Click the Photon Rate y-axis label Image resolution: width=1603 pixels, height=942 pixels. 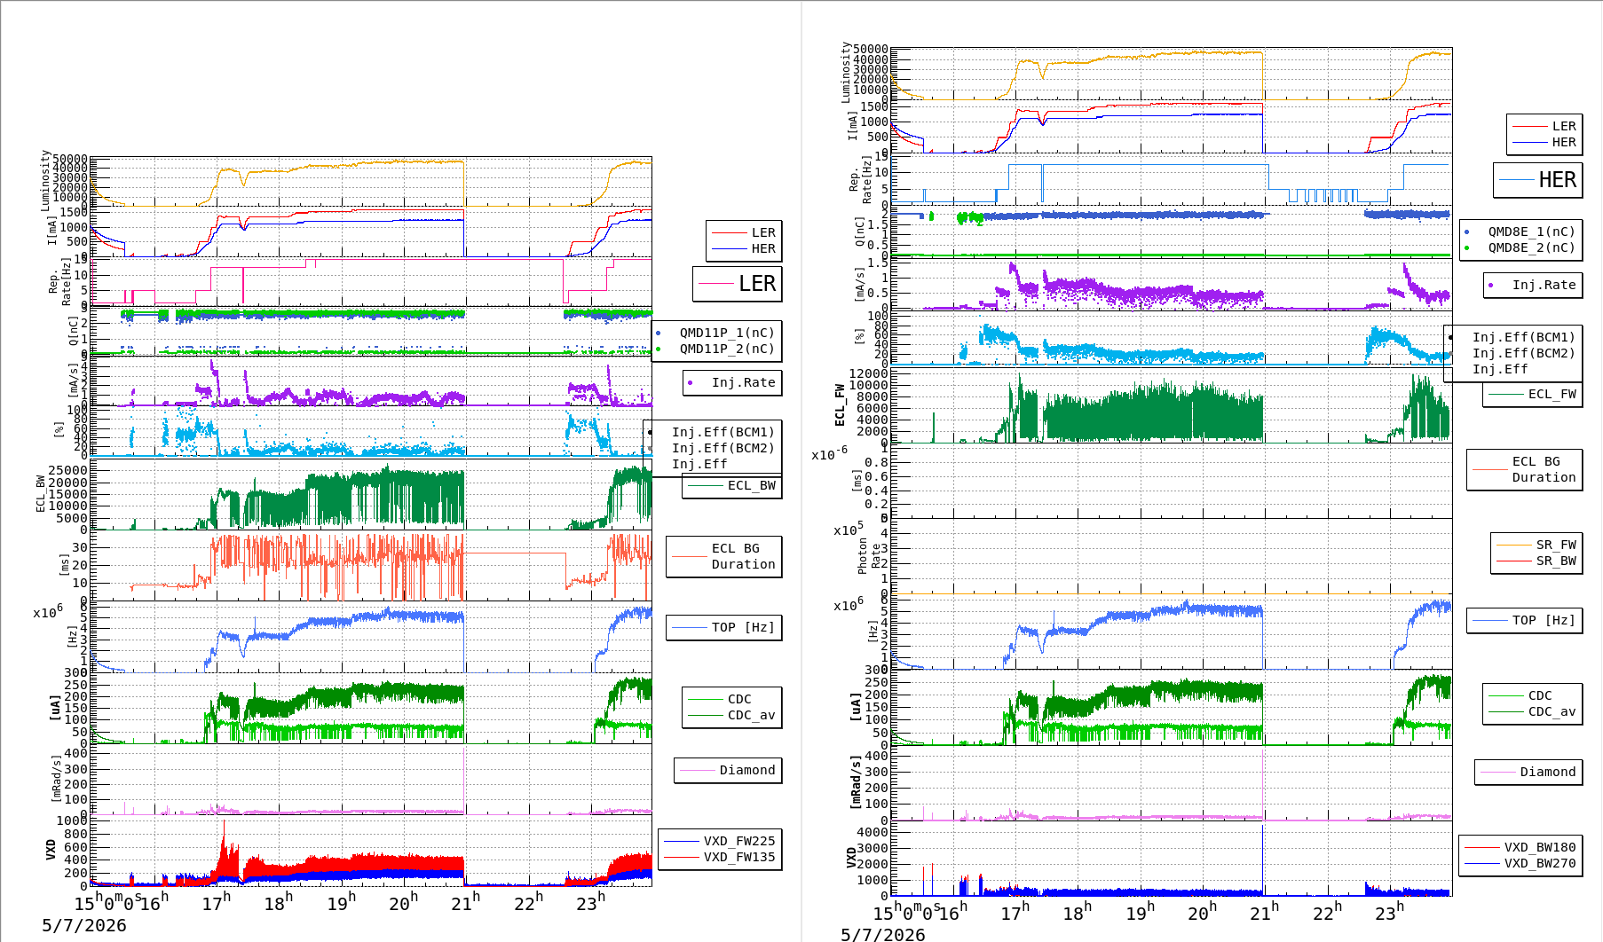[870, 556]
